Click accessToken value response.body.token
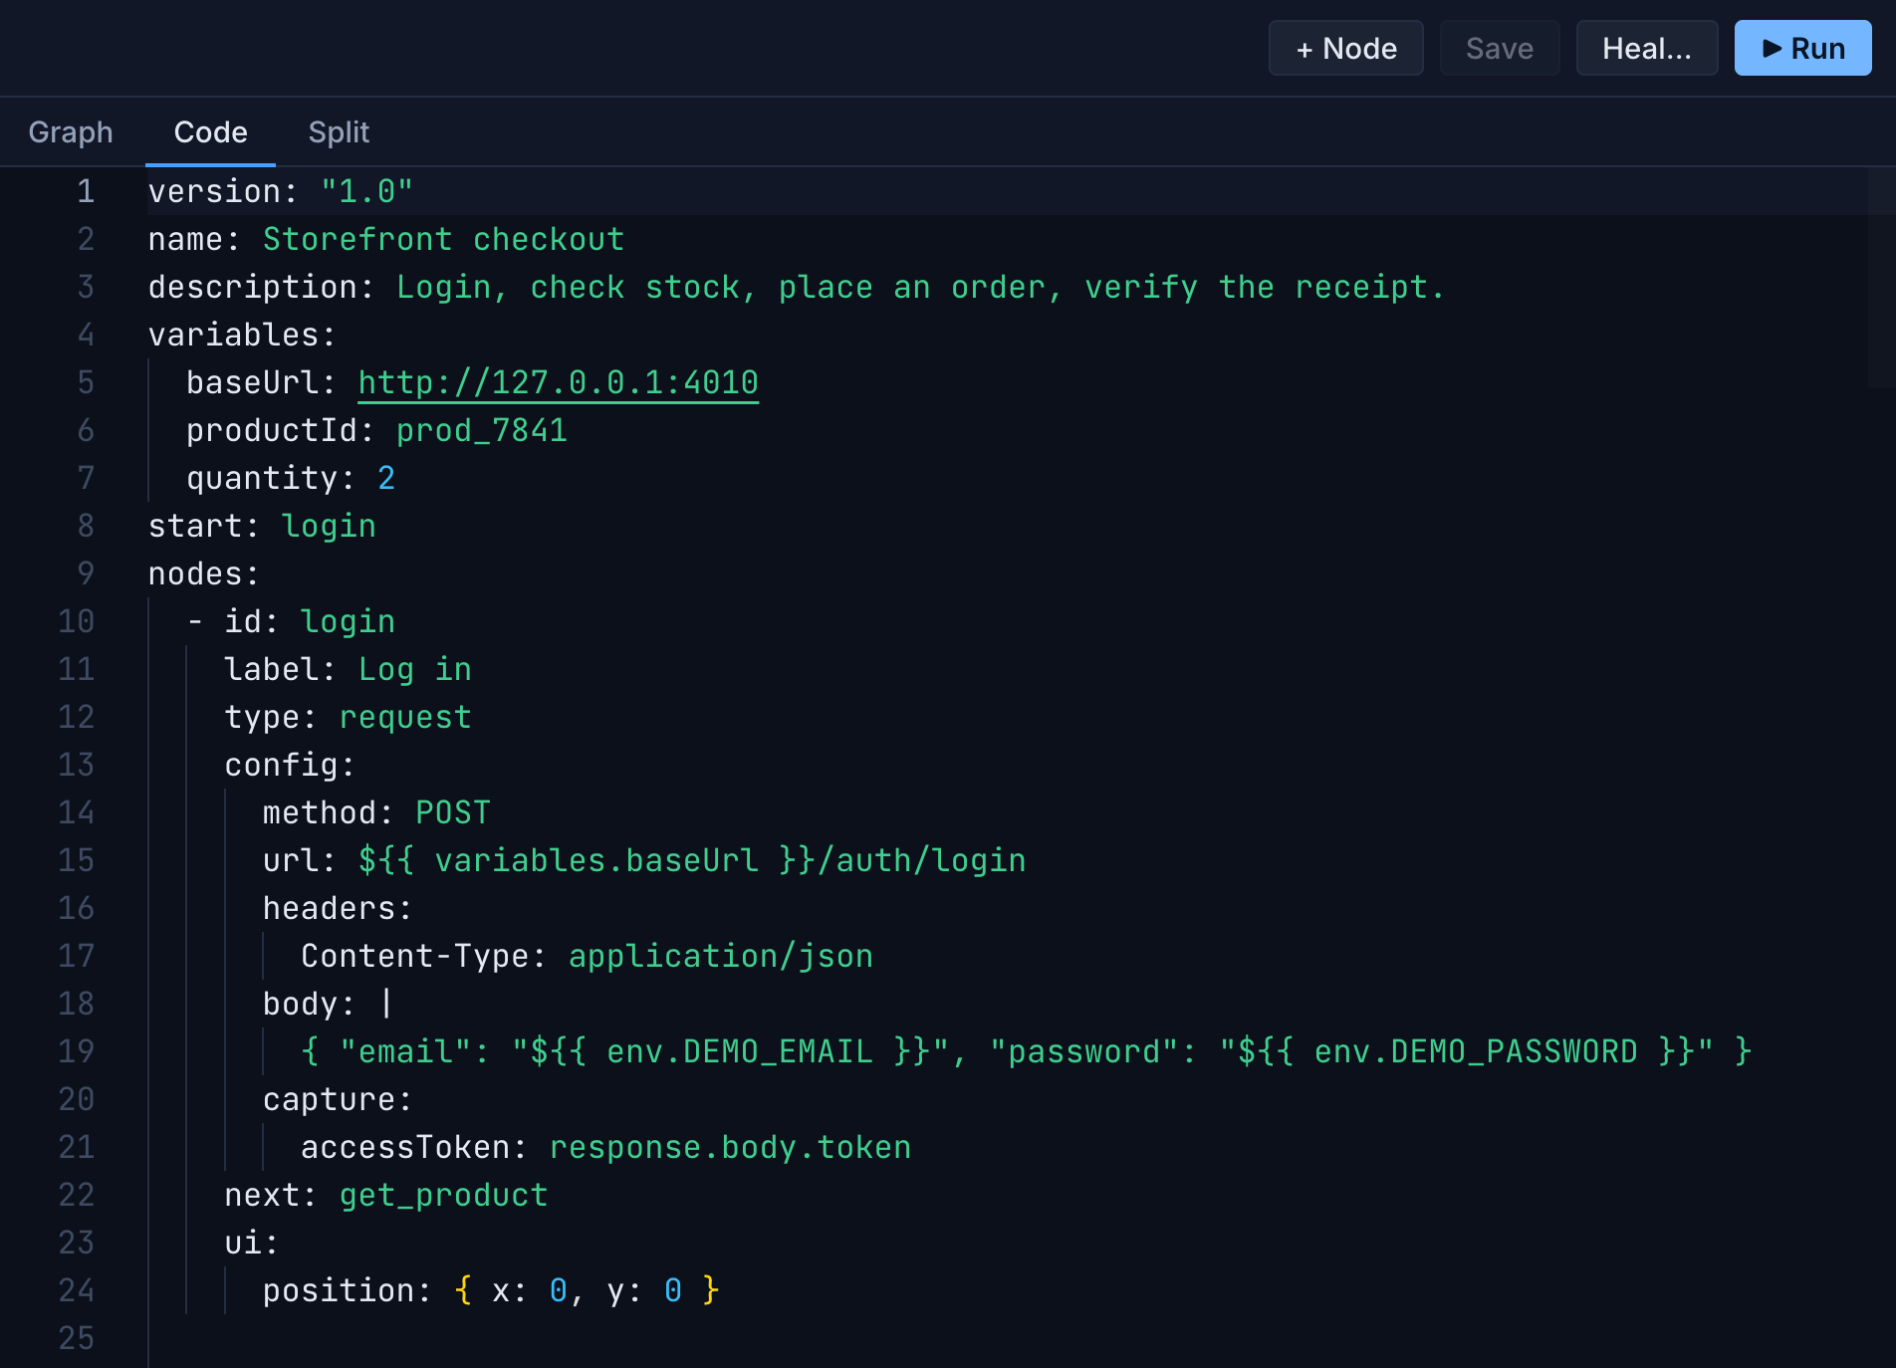1896x1368 pixels. point(730,1147)
